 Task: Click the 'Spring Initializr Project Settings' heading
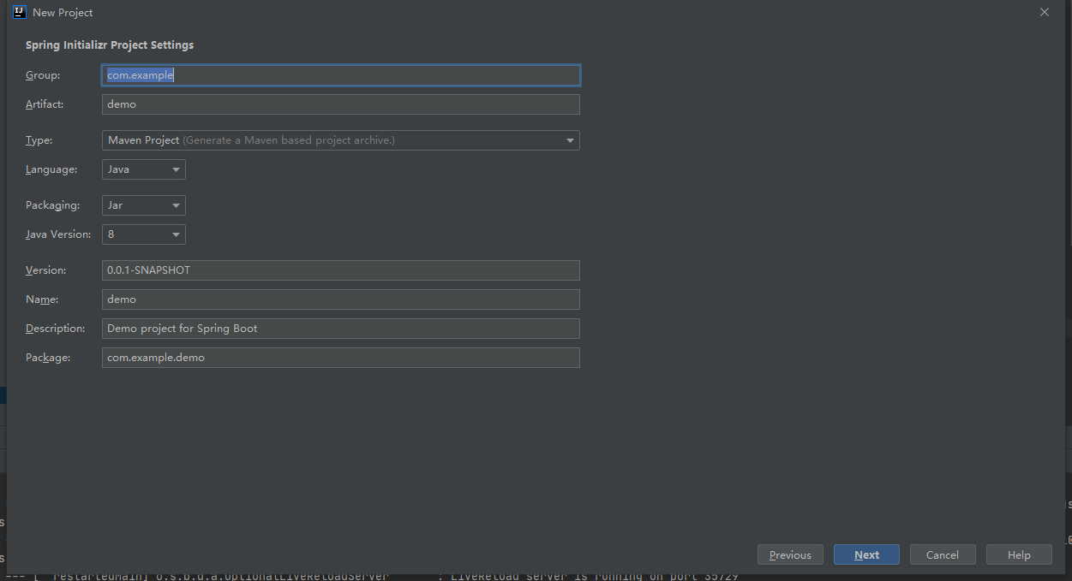pyautogui.click(x=110, y=44)
